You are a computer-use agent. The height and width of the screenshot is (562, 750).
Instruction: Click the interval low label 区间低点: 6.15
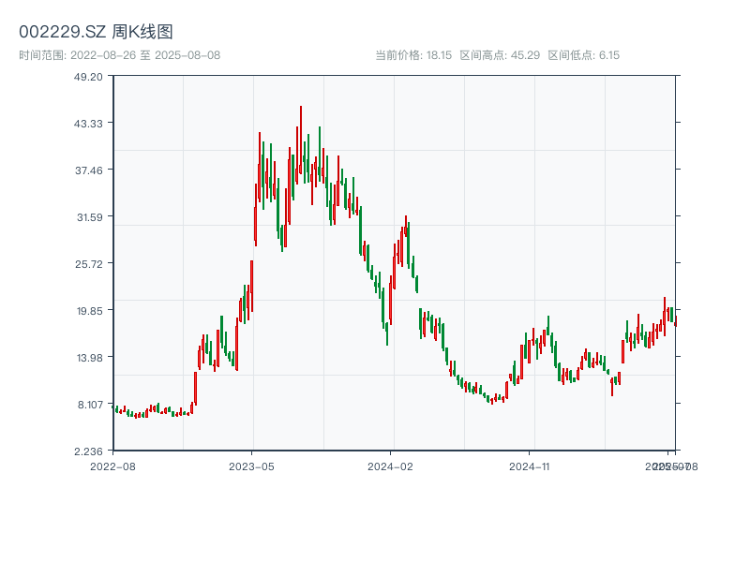coord(583,55)
